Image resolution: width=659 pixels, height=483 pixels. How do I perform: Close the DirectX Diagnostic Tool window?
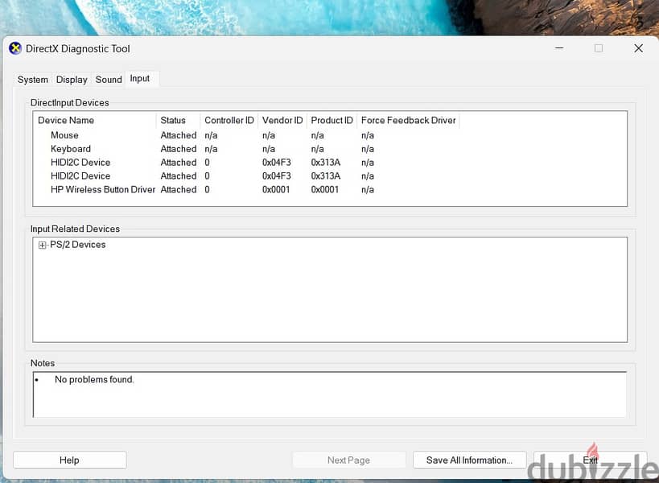[638, 48]
